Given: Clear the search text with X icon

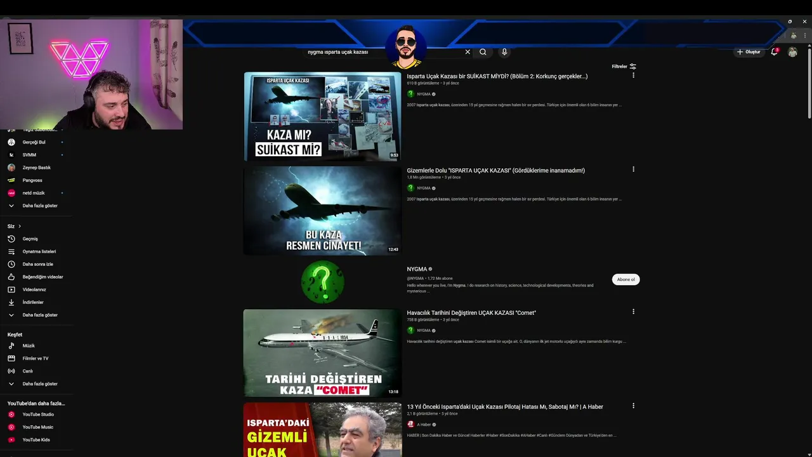Looking at the screenshot, I should click(x=468, y=52).
